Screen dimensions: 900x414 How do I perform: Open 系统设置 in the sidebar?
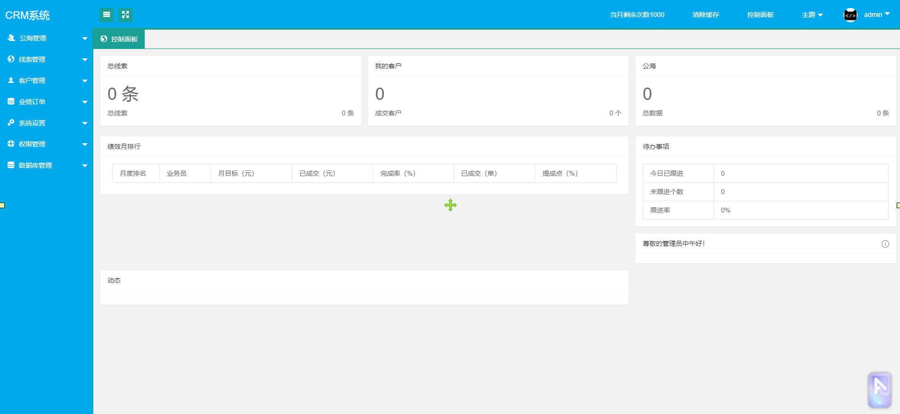click(47, 123)
